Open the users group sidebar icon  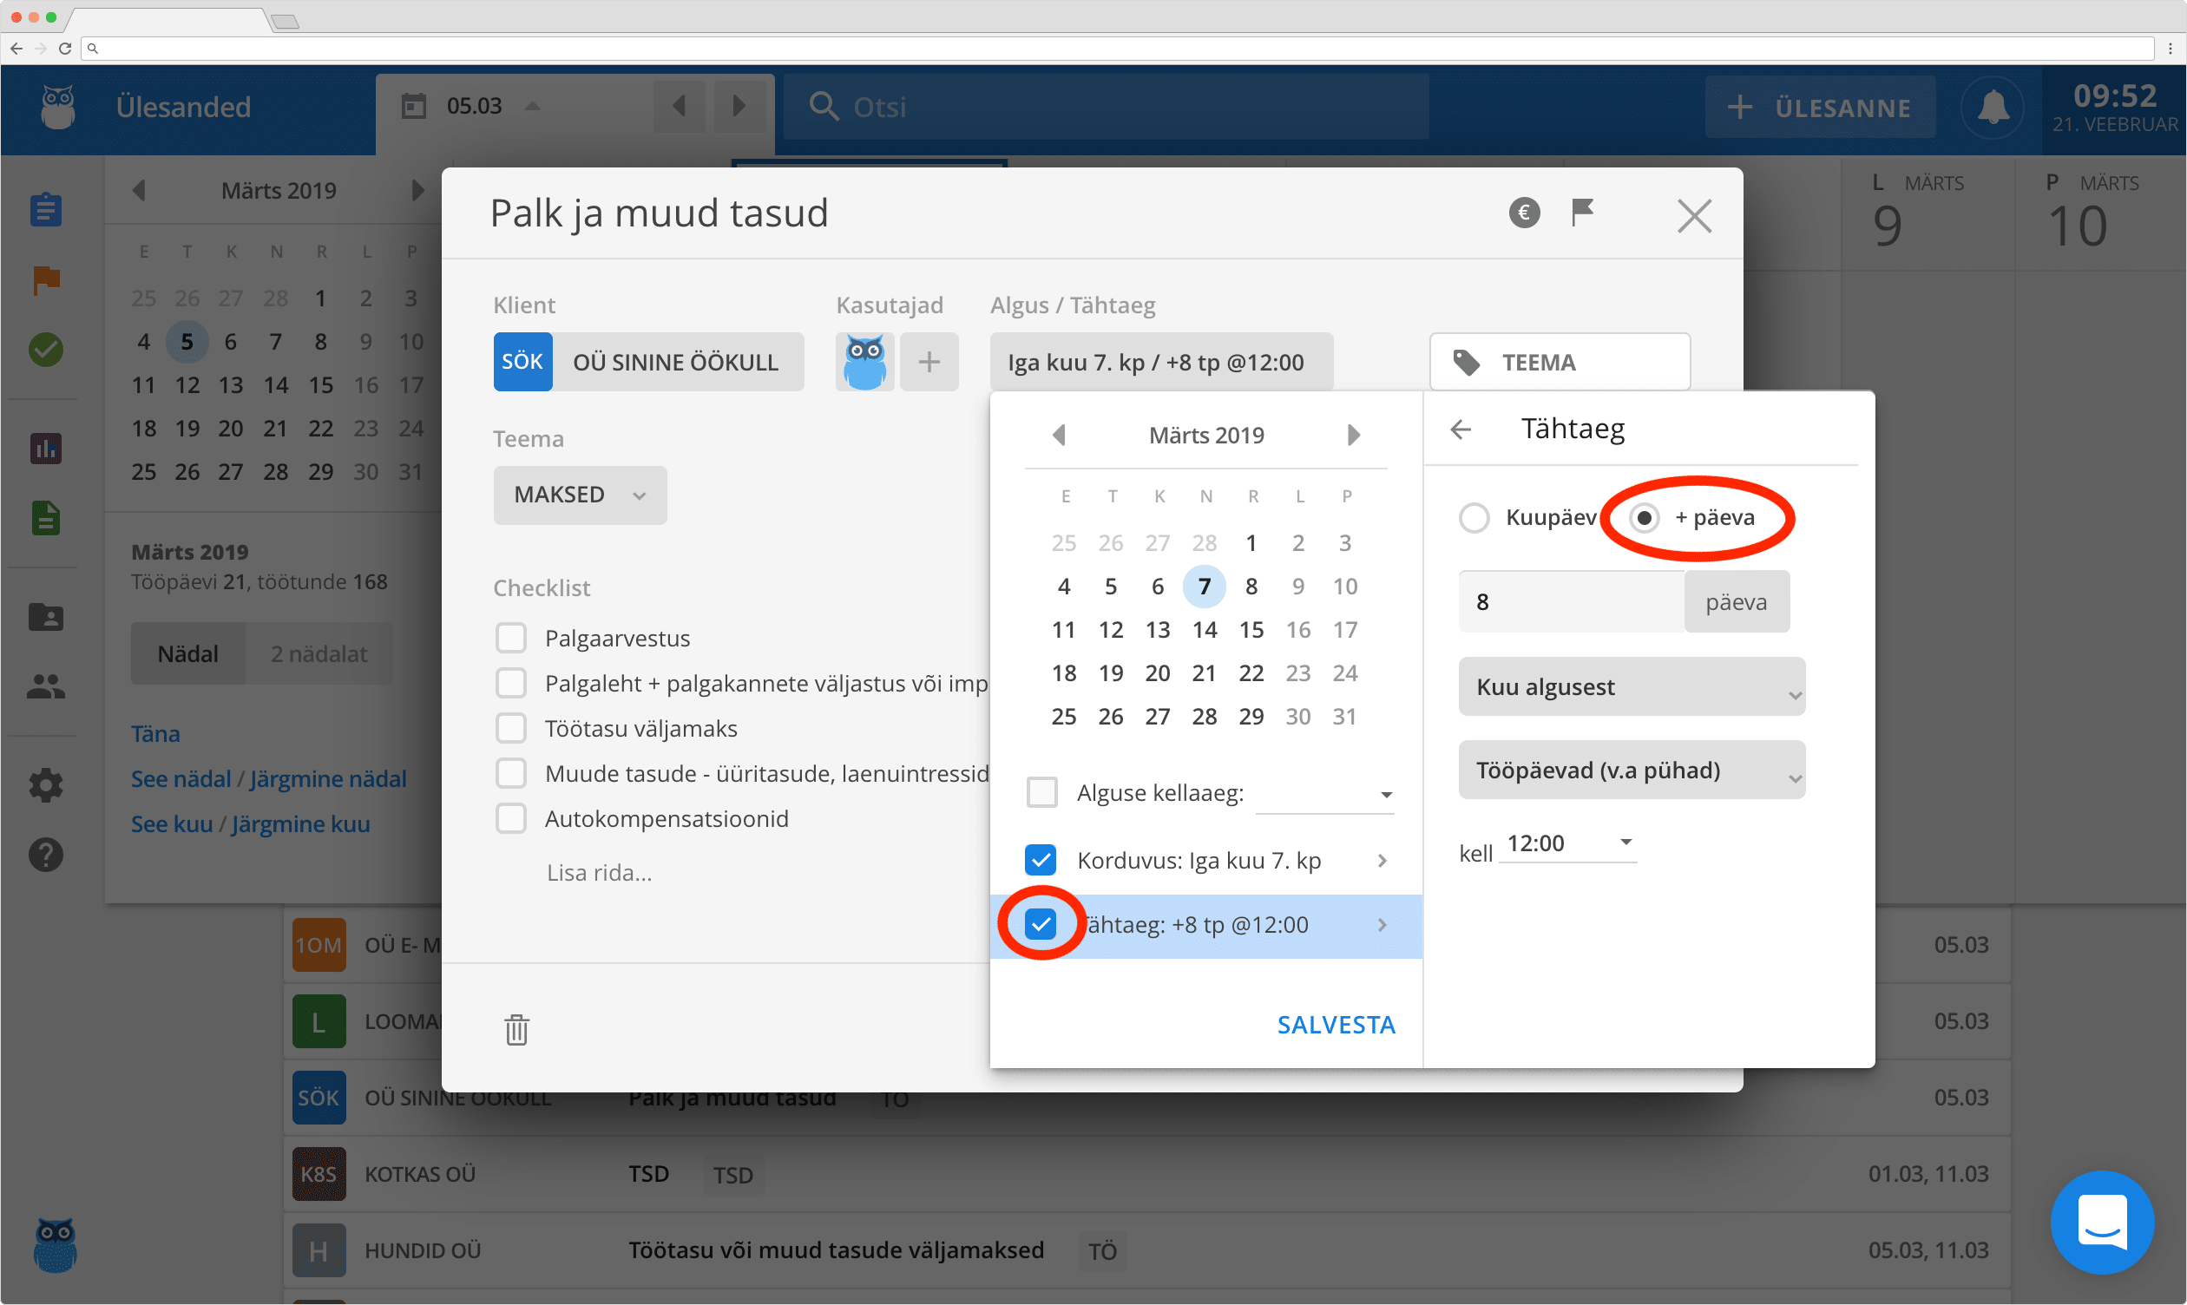[46, 686]
